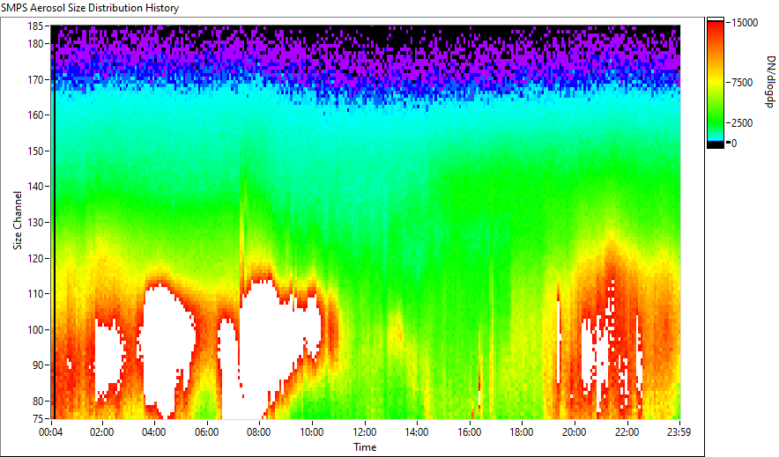Click the 100 size channel label
Viewport: 779px width, 457px height.
tap(35, 329)
